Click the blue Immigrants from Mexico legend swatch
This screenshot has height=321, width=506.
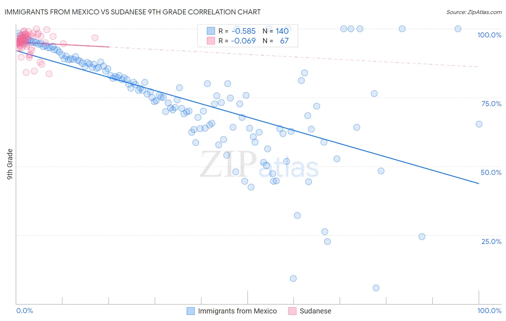coord(191,311)
